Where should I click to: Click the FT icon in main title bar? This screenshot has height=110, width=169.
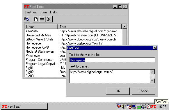(26, 7)
